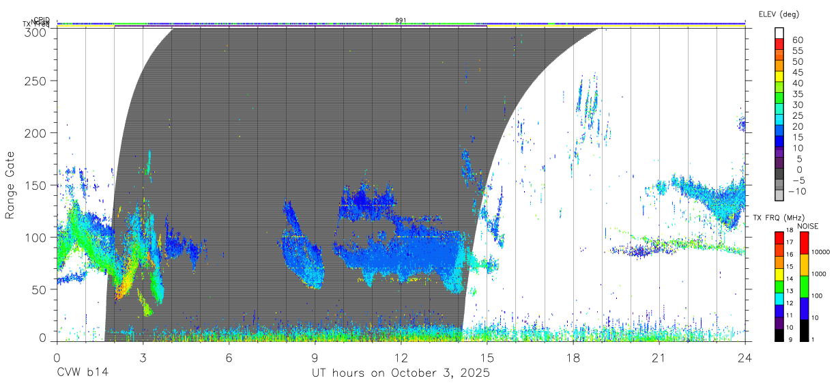Pick the cyan ELEV swatch between 20 and 25
Viewport: 838px width, 387px height.
click(780, 120)
